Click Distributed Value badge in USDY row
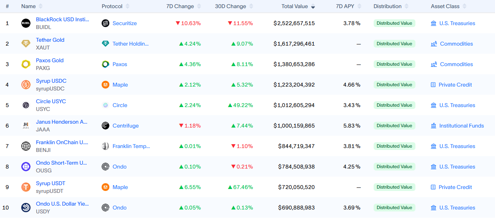495x218 pixels. [395, 208]
